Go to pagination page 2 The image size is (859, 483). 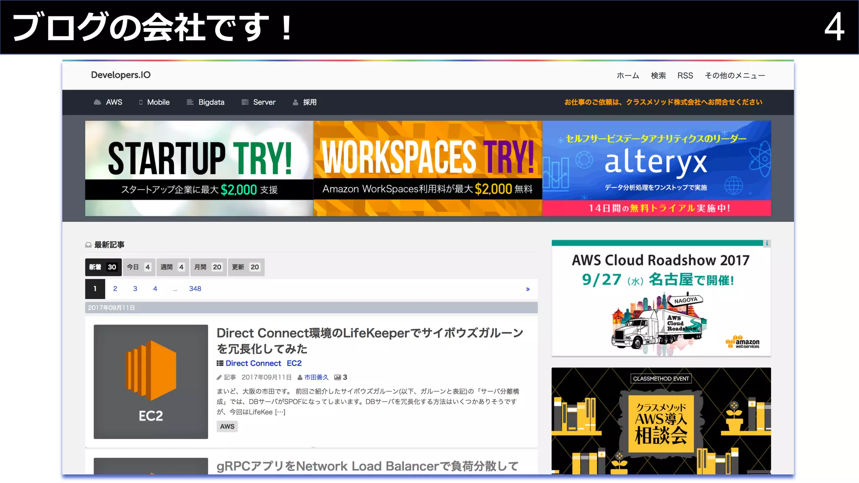click(x=115, y=289)
